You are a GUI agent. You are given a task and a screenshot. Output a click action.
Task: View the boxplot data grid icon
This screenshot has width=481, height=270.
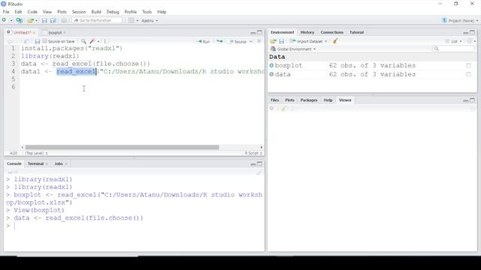point(468,65)
